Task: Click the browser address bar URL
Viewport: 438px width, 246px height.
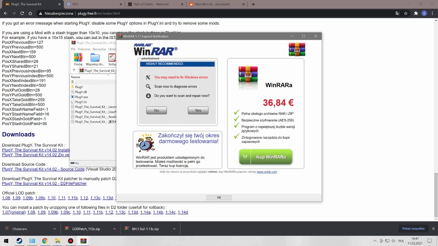Action: 99,13
